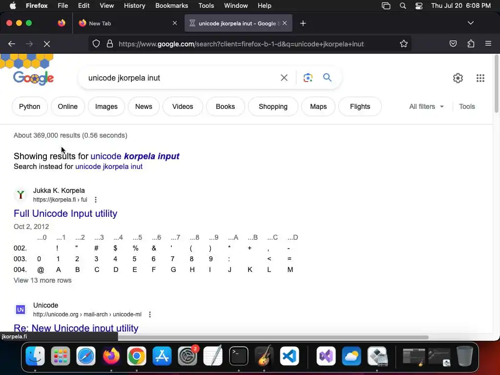
Task: Open Full Unicode Input utility result
Action: [x=65, y=213]
